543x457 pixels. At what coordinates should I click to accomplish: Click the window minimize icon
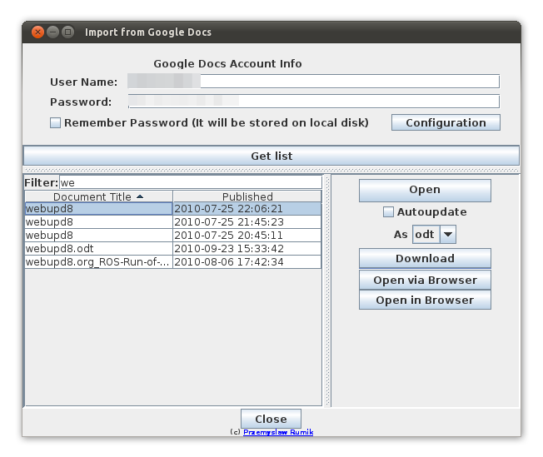click(53, 32)
